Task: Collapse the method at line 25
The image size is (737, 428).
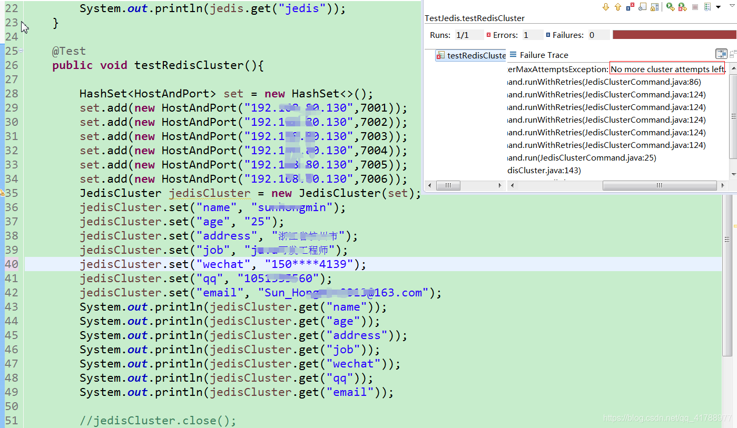Action: 22,51
